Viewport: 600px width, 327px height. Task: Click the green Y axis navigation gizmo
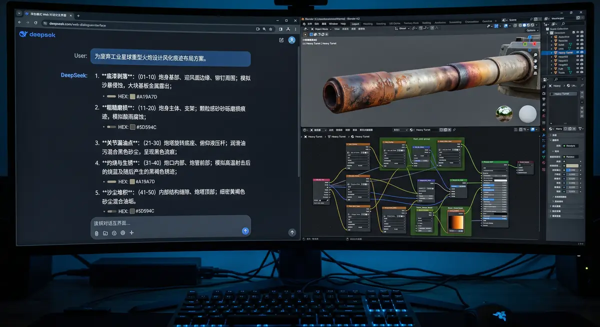click(x=526, y=43)
